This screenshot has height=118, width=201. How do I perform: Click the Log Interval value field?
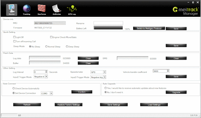(40, 72)
